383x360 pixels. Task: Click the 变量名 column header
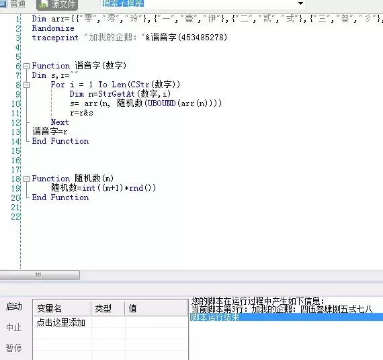click(x=62, y=308)
